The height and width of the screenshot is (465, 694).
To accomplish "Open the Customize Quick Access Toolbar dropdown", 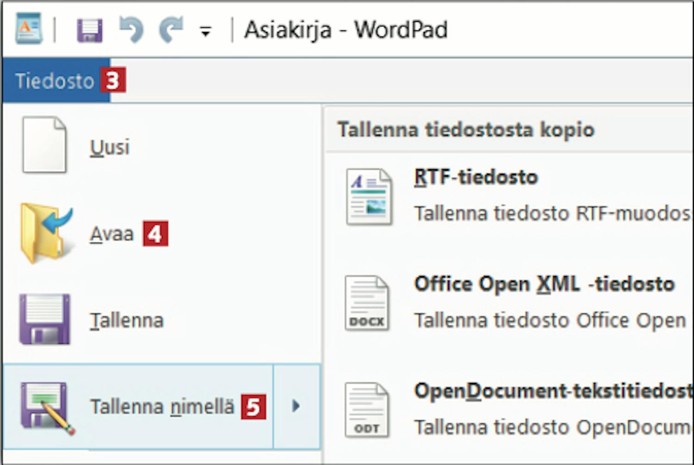I will 205,31.
